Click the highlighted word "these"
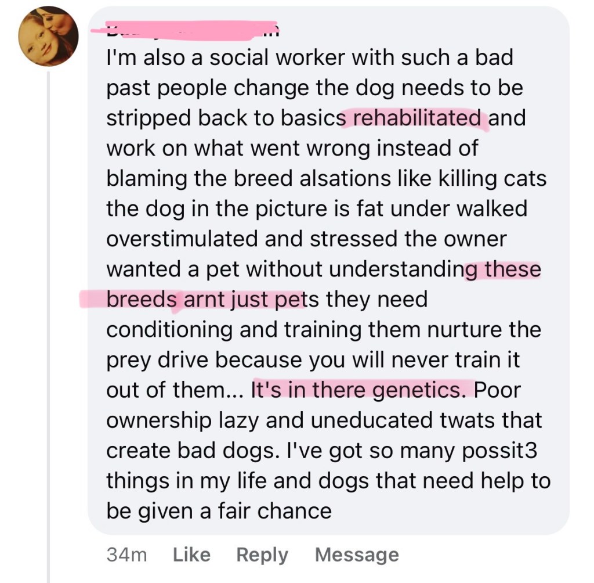Viewport: 594px width, 583px height. [513, 269]
